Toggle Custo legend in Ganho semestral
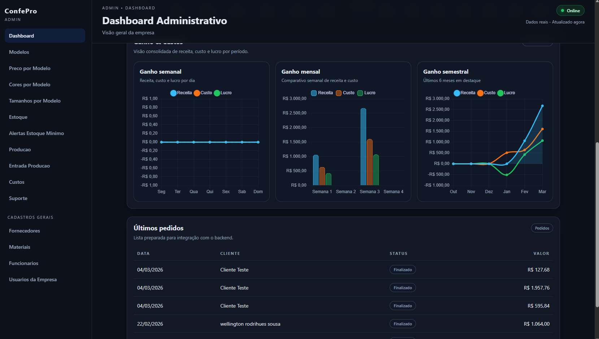This screenshot has height=339, width=599. 486,93
